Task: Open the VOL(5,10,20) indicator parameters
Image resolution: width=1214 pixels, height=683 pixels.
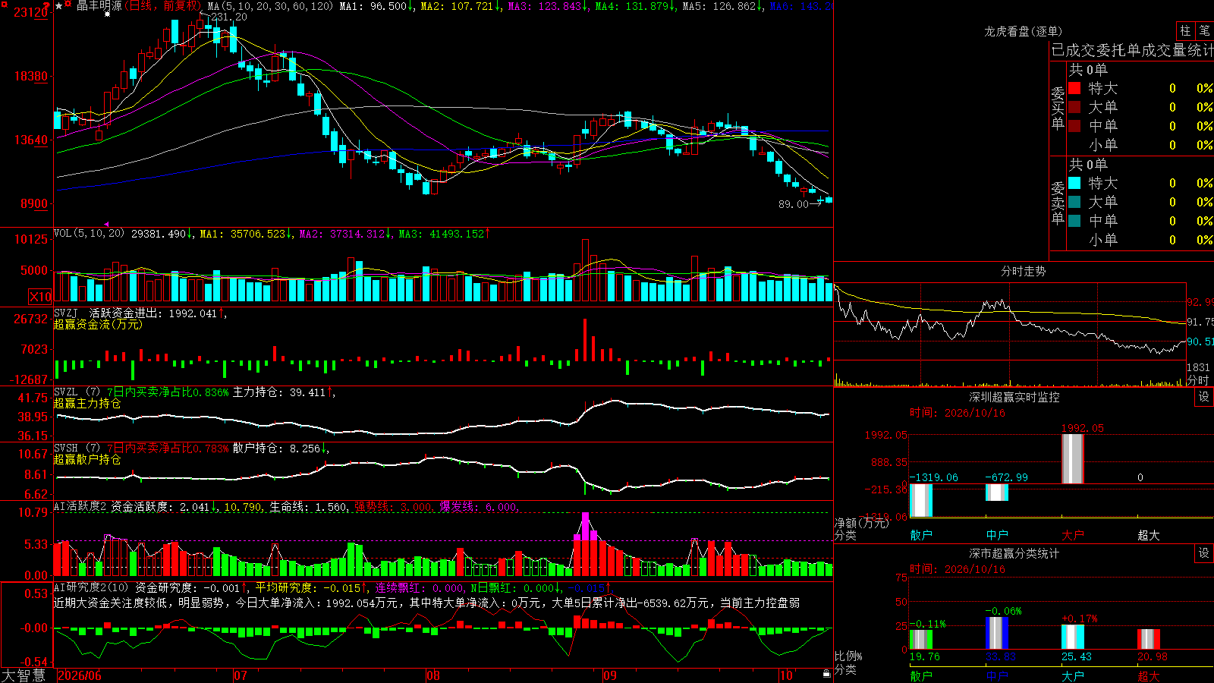Action: pos(89,234)
